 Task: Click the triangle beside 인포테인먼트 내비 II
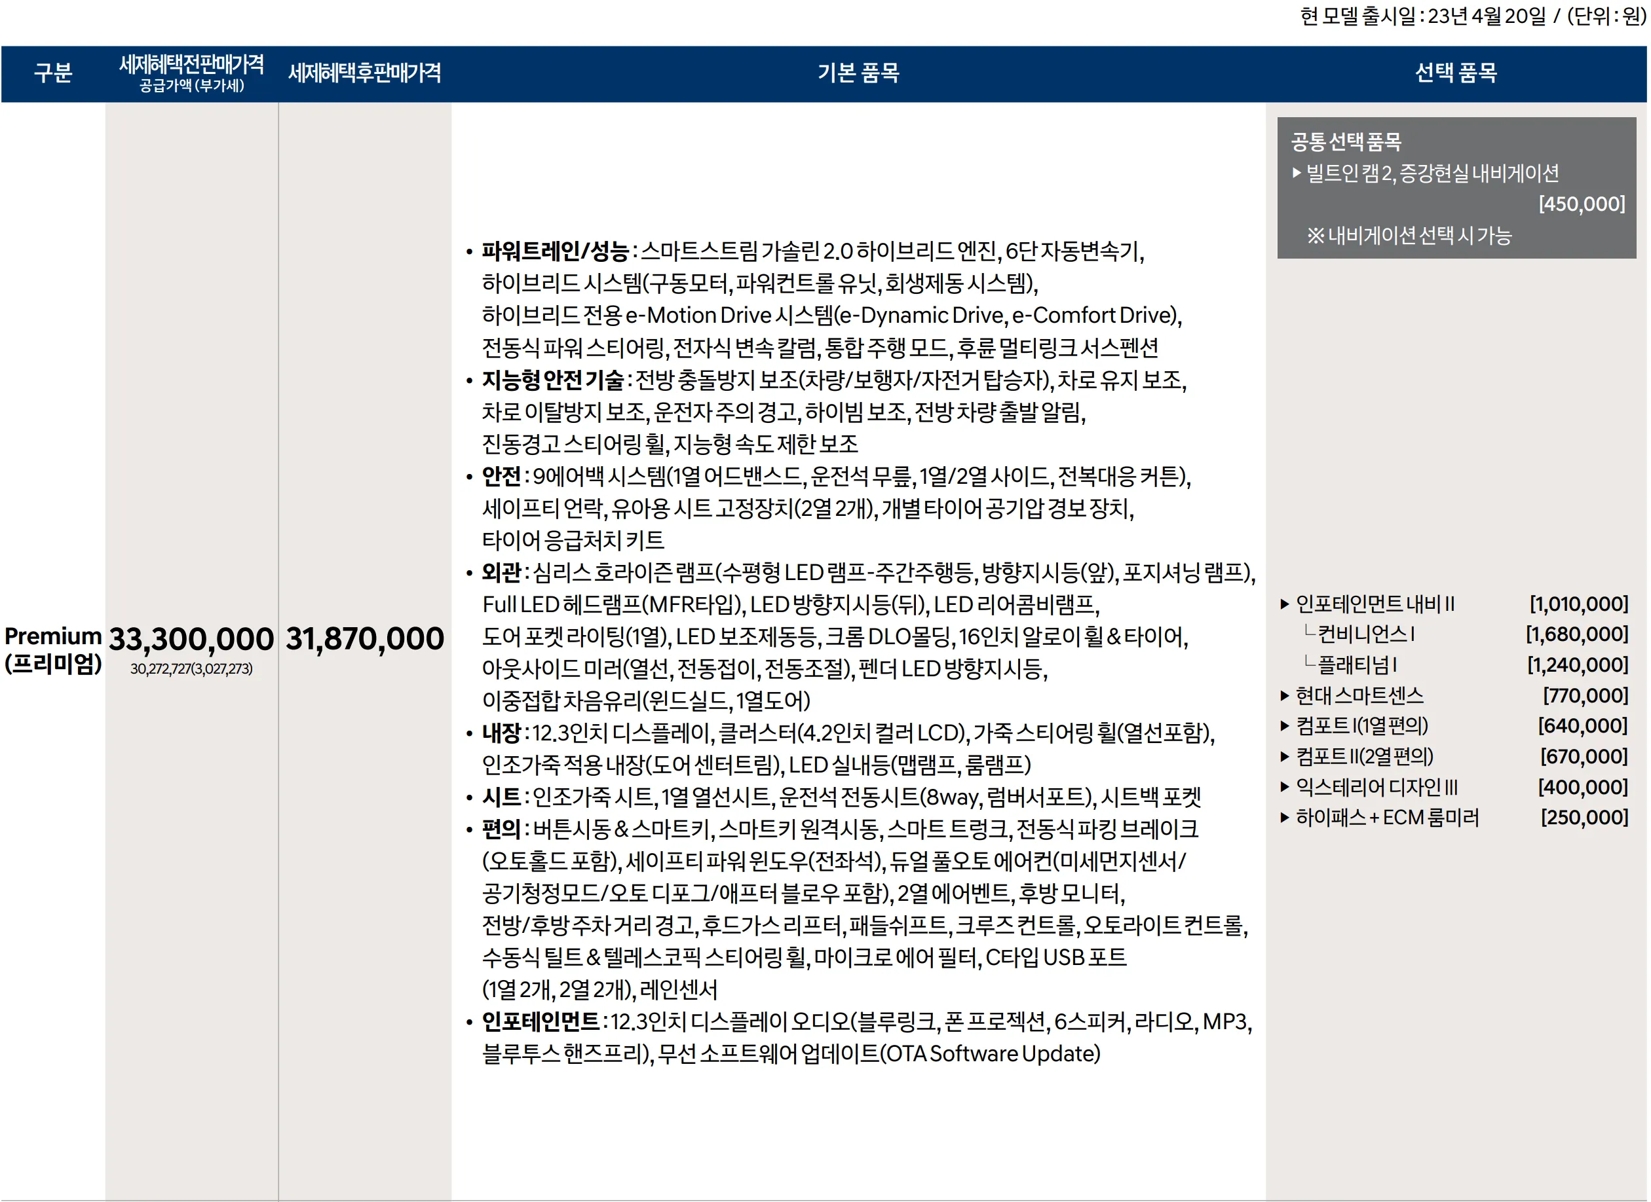1285,604
